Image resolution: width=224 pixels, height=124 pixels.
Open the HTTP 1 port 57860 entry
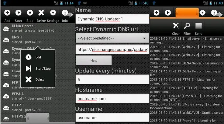point(38,108)
